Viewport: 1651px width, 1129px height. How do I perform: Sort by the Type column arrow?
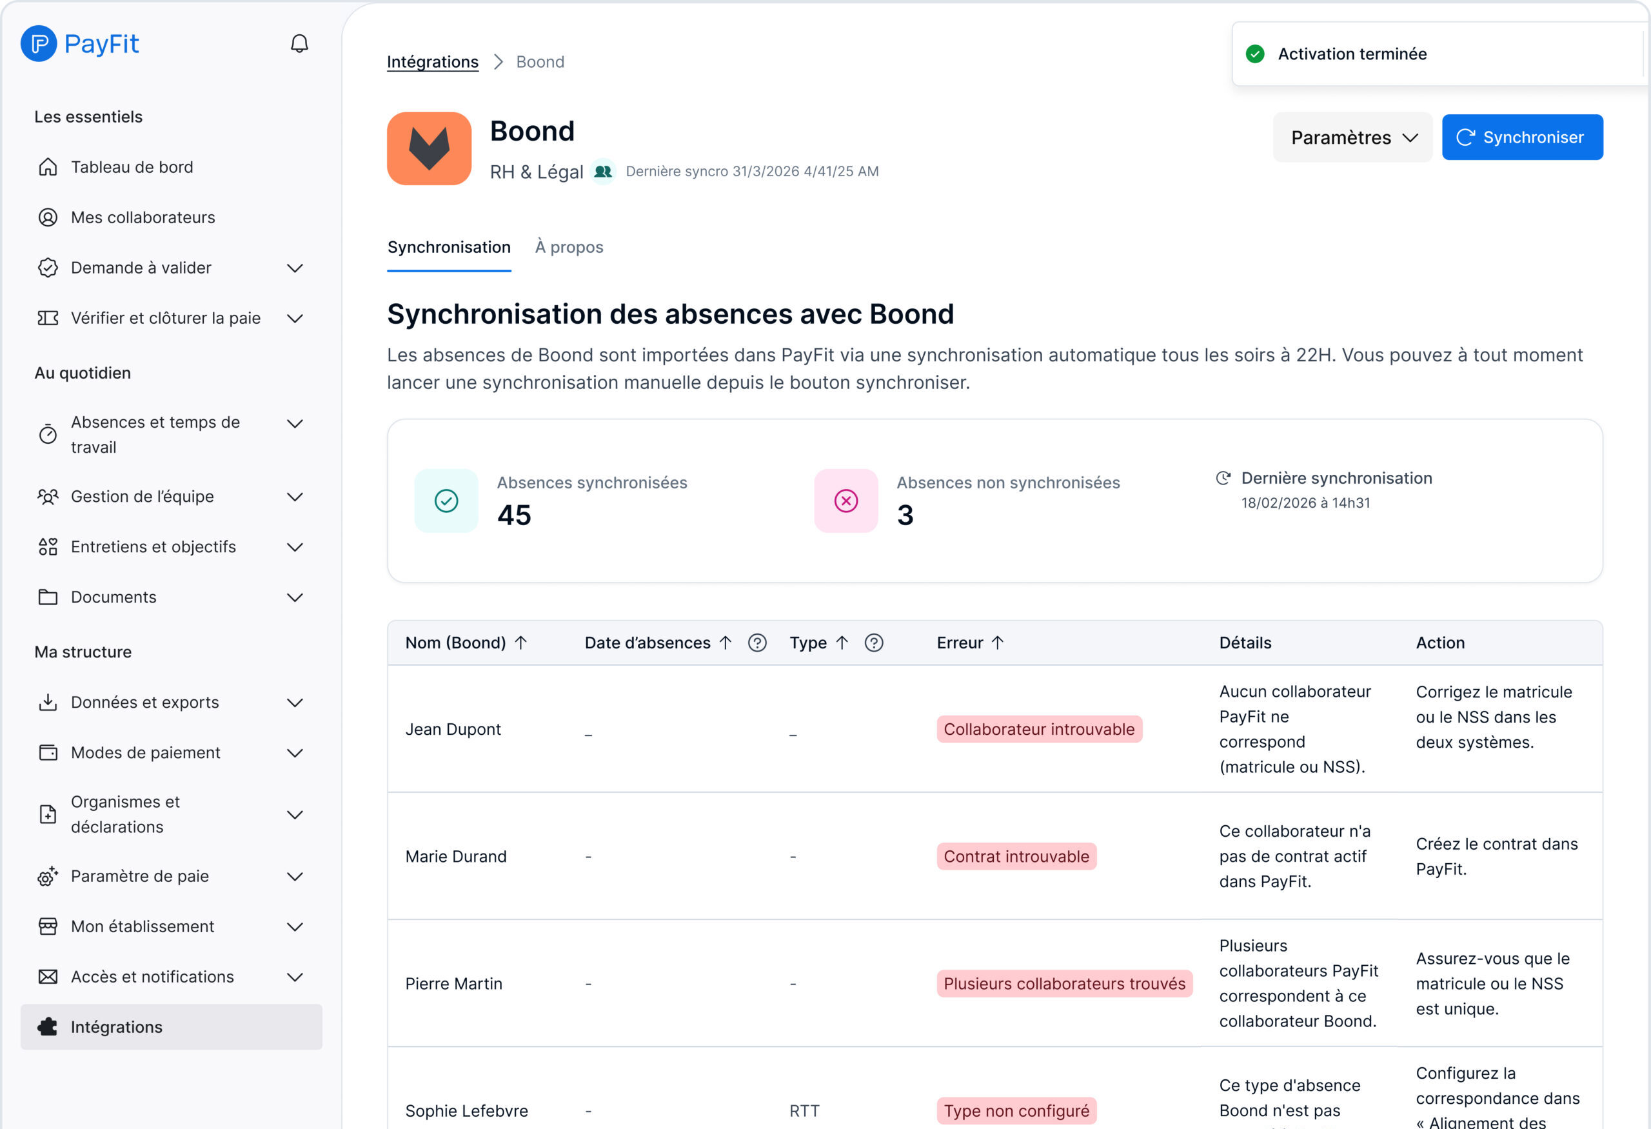[842, 643]
